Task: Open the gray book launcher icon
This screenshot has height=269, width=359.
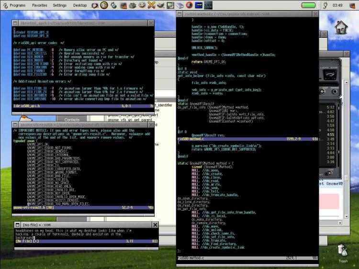Action: tap(179, 5)
